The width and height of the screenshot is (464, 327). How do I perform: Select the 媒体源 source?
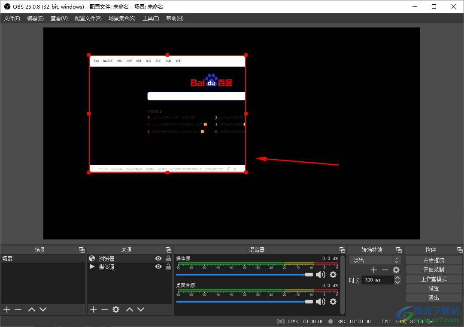129,267
